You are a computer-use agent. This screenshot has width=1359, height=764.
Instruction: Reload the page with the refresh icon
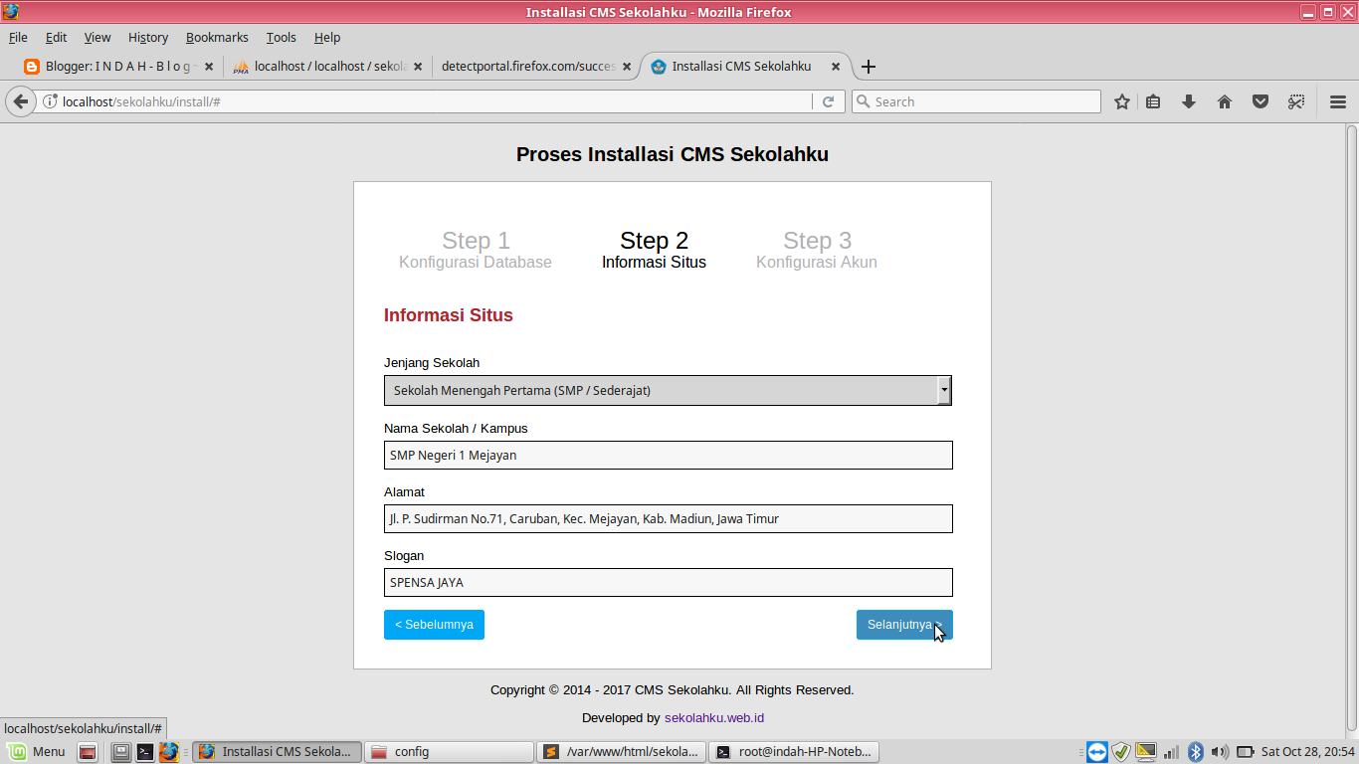pyautogui.click(x=829, y=100)
